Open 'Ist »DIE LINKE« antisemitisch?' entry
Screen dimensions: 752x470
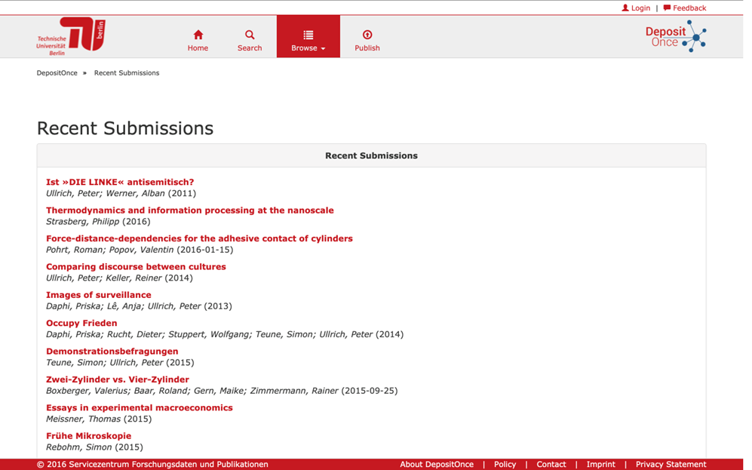point(120,183)
